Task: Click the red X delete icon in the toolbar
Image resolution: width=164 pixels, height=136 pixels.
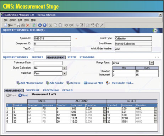Action: (28, 25)
